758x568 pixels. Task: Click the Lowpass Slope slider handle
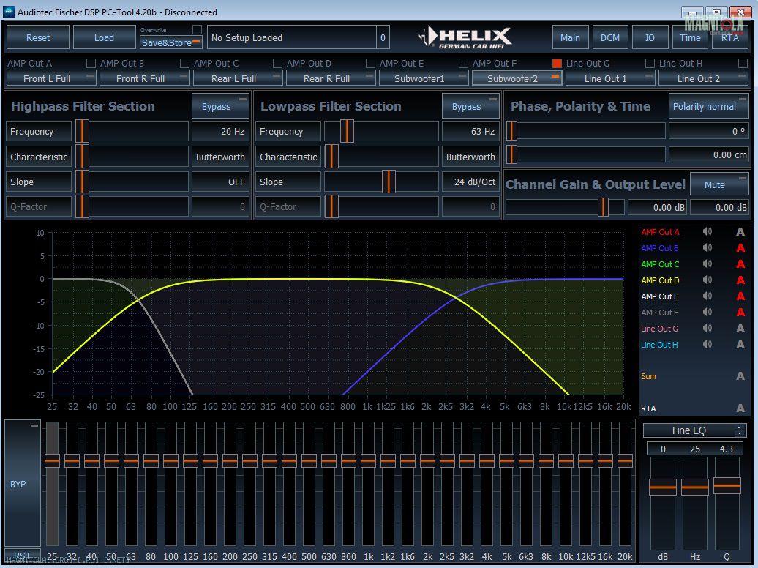pos(389,182)
